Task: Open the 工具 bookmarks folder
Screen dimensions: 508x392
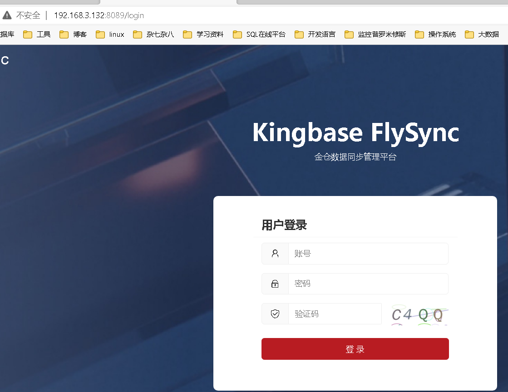Action: click(x=37, y=34)
